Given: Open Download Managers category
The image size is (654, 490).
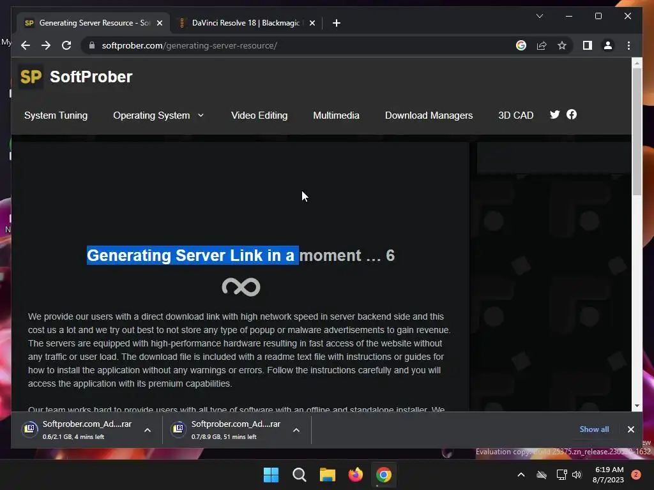Looking at the screenshot, I should (x=429, y=115).
